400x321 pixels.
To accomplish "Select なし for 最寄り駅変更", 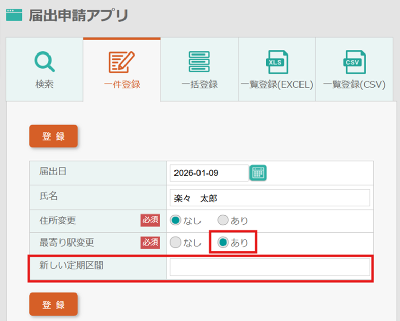I will tap(176, 243).
